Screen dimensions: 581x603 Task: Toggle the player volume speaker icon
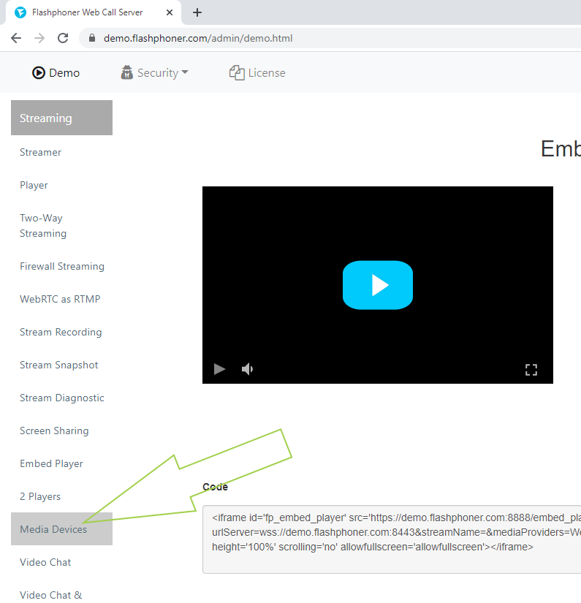247,369
